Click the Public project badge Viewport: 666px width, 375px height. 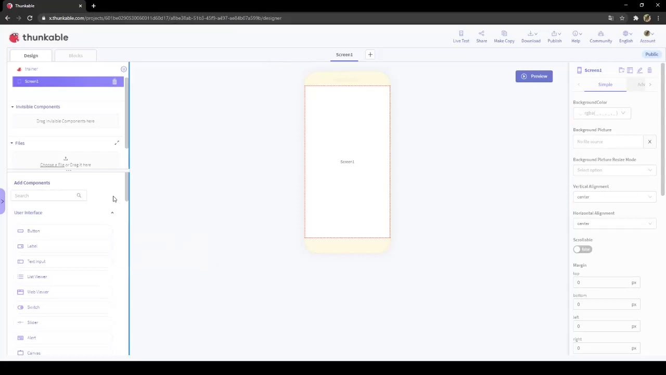pyautogui.click(x=651, y=54)
